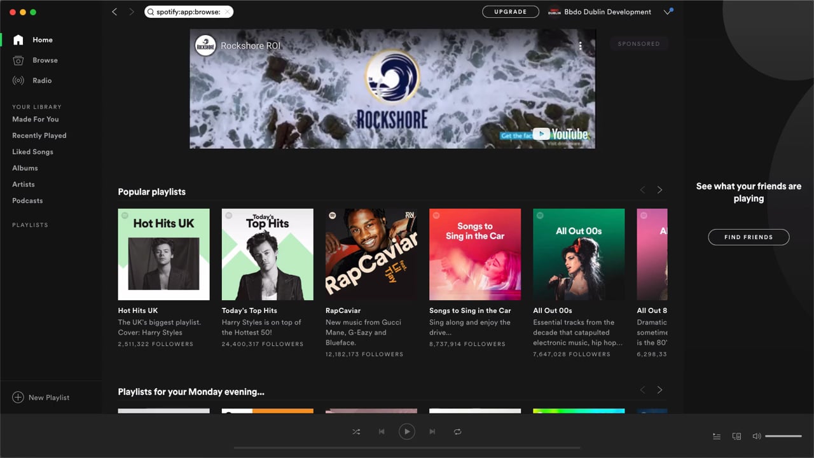Open the Rockshore ROI channel title link

click(251, 46)
